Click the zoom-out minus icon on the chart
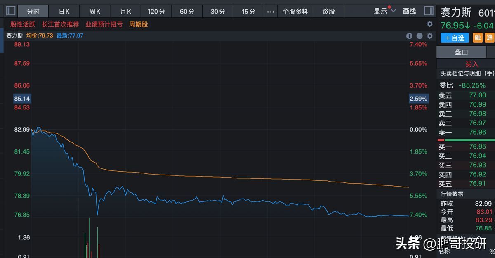 [x=420, y=36]
